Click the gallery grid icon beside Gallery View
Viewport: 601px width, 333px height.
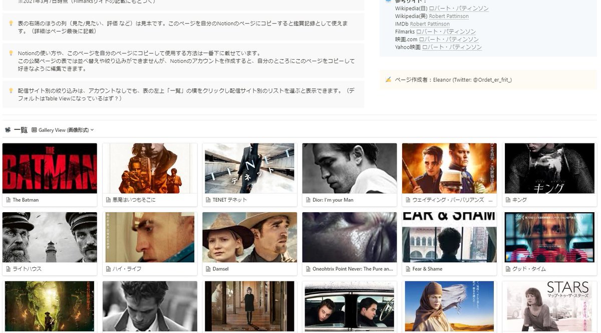click(34, 130)
